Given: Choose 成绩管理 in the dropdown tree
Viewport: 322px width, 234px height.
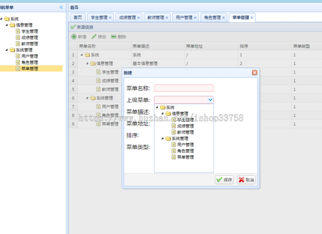Looking at the screenshot, I should point(185,126).
